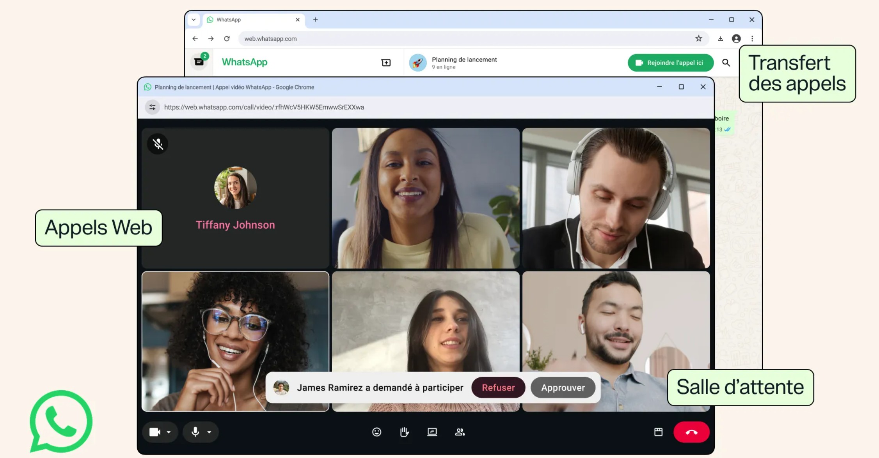Search in the Planning de lancement chat
This screenshot has height=458, width=879.
[726, 63]
